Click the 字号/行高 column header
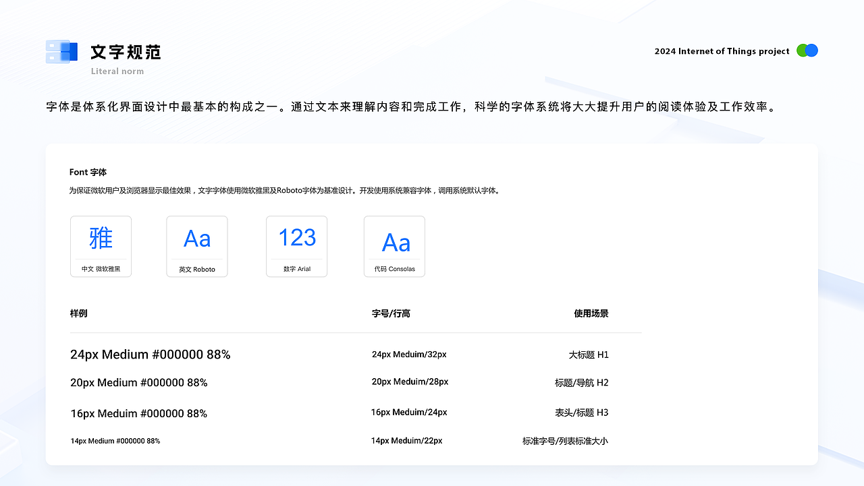 (x=391, y=313)
